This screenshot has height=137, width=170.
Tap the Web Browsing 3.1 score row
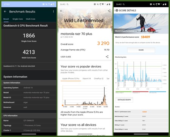pos(141,116)
